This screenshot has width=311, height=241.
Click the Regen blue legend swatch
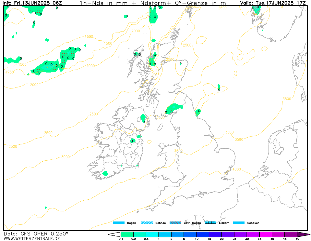tap(119, 223)
